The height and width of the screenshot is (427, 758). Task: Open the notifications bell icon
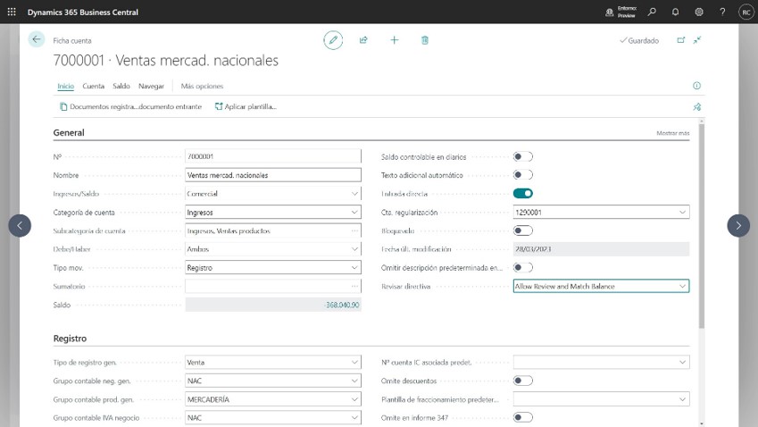pos(675,13)
